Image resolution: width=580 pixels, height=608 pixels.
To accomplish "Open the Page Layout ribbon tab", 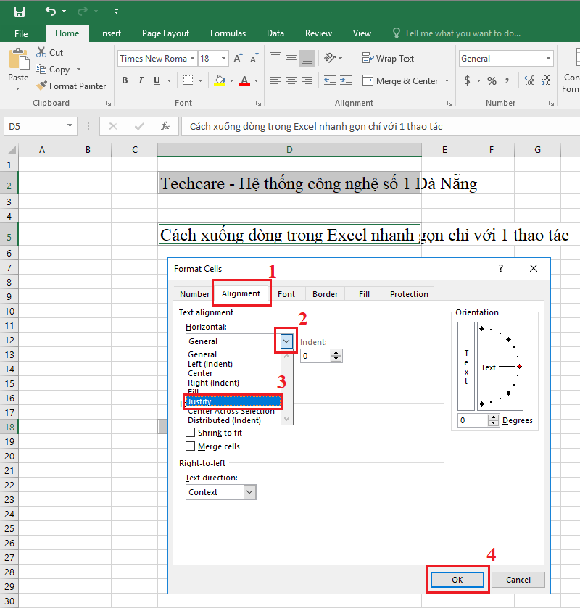I will [x=165, y=33].
